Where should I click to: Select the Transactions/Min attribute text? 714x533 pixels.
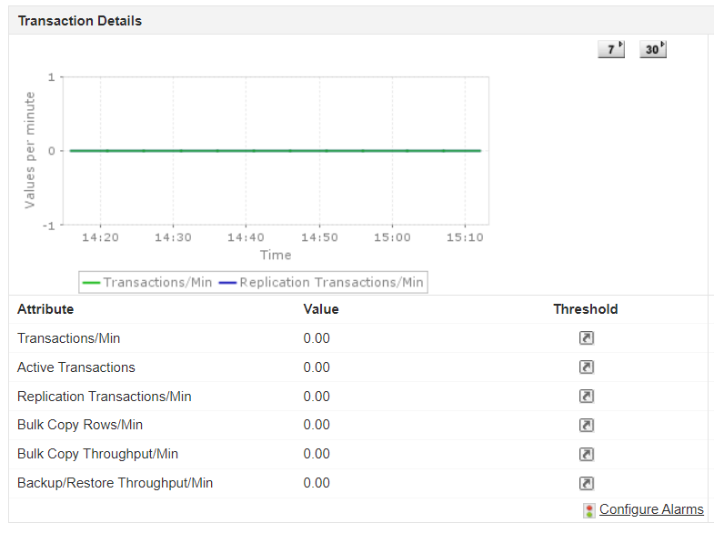coord(69,338)
